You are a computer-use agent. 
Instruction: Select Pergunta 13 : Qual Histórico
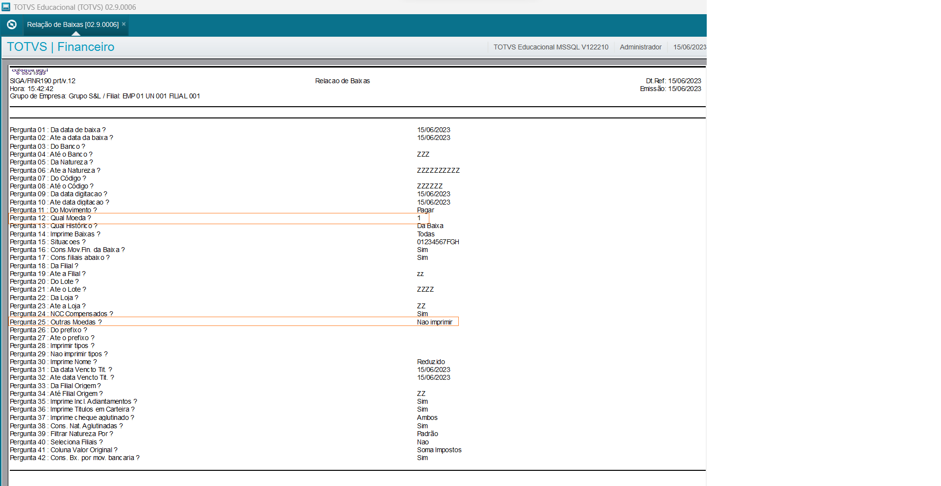[x=53, y=226]
